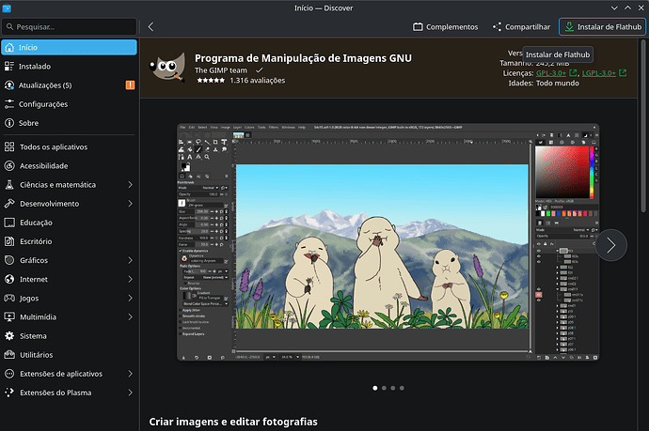Open Sistema via its gear icon

tap(10, 335)
